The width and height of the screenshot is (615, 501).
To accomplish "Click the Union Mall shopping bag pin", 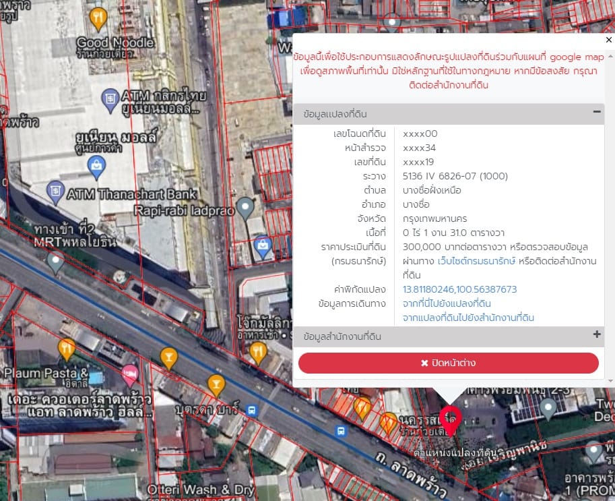I will coord(96,168).
